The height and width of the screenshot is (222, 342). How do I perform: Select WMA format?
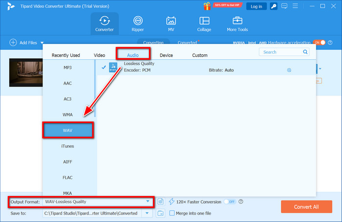click(x=67, y=115)
